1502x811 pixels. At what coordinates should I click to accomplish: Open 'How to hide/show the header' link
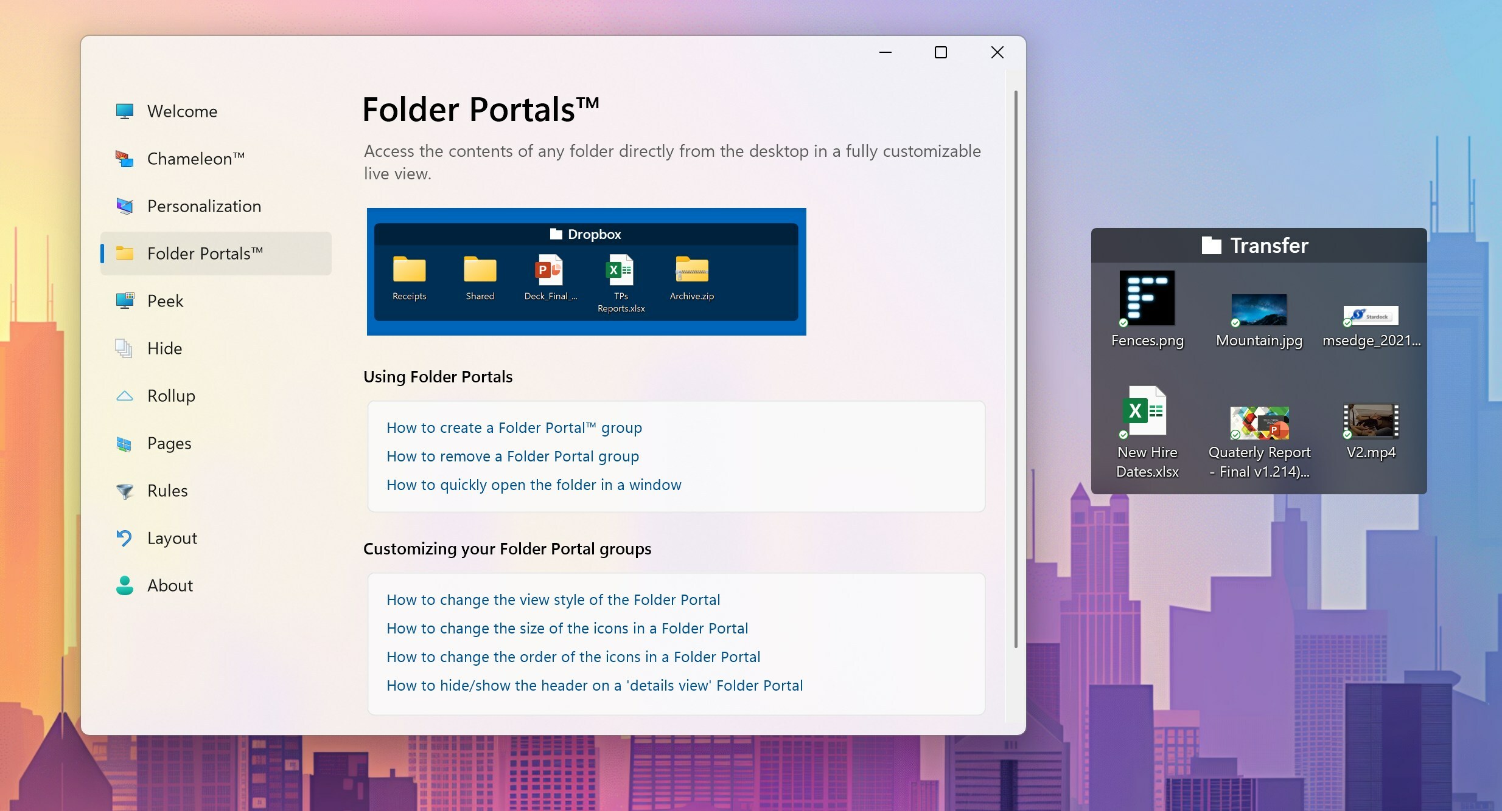pos(594,686)
